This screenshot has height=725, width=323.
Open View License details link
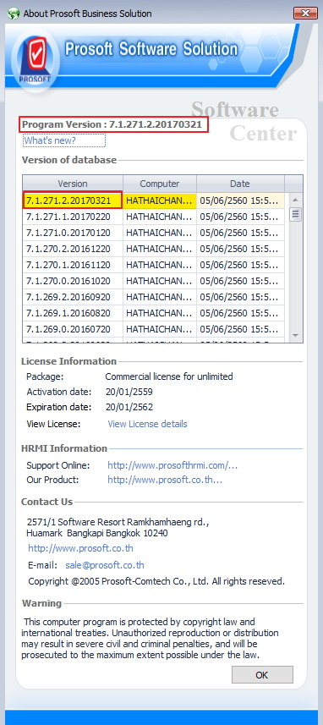tap(147, 424)
